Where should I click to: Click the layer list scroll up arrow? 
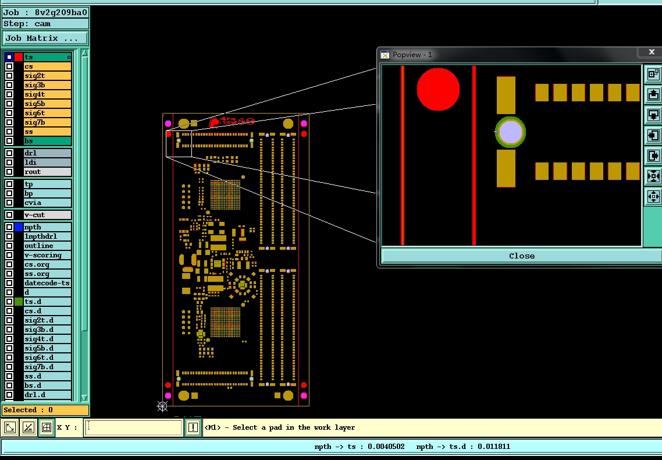pos(84,53)
